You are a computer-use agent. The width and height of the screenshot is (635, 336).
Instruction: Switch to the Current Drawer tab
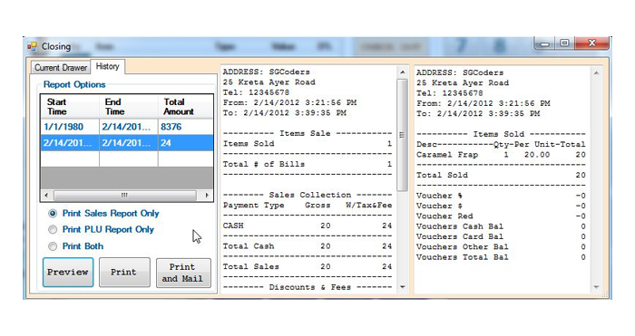pos(61,68)
